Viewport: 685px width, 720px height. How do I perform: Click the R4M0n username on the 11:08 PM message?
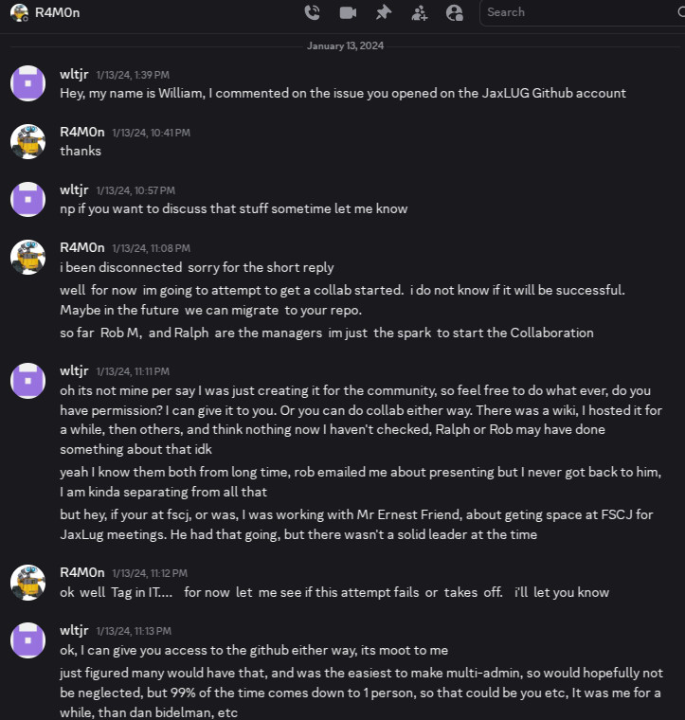coord(81,248)
